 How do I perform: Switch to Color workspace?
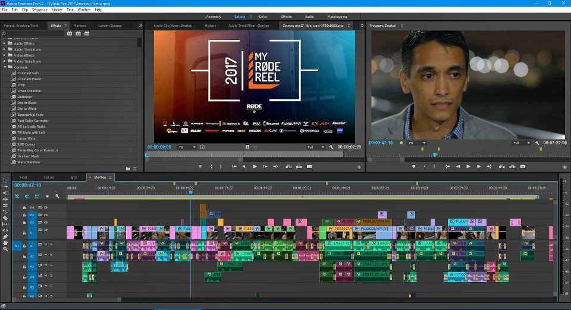[x=263, y=17]
